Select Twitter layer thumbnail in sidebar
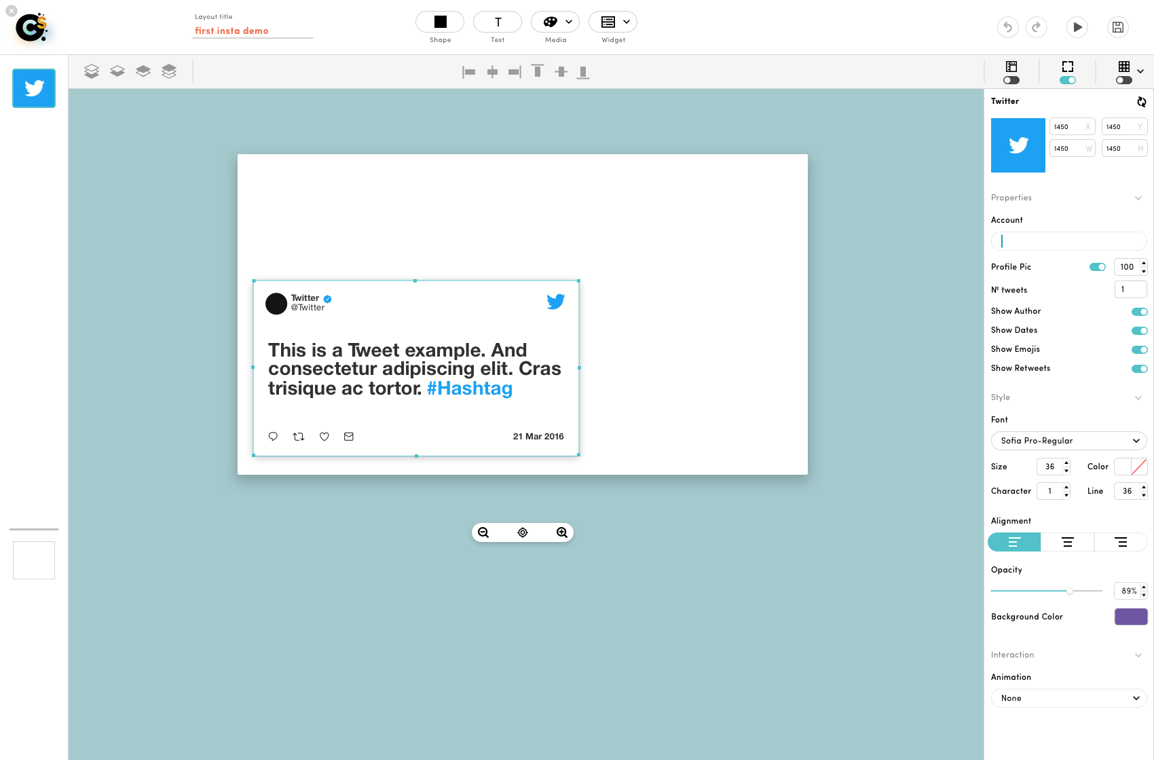This screenshot has width=1154, height=760. (x=34, y=88)
